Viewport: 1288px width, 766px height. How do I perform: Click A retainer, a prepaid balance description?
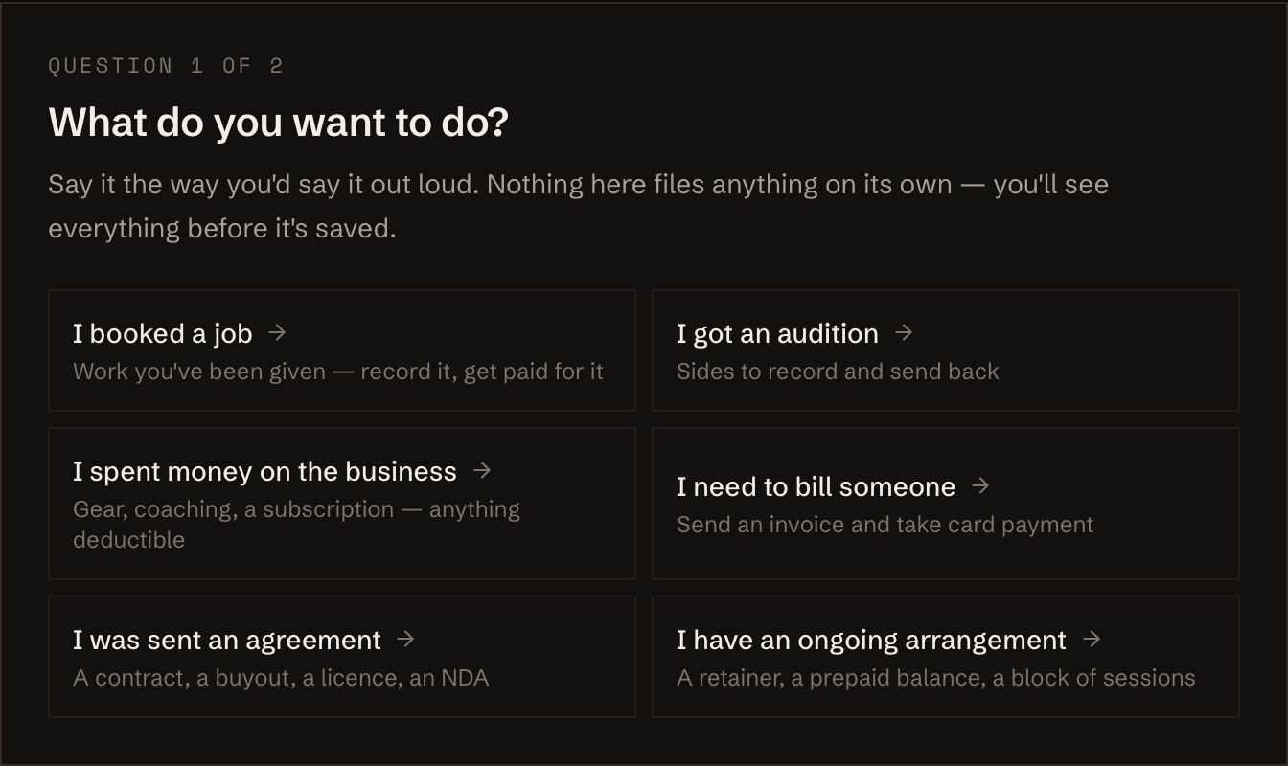936,678
